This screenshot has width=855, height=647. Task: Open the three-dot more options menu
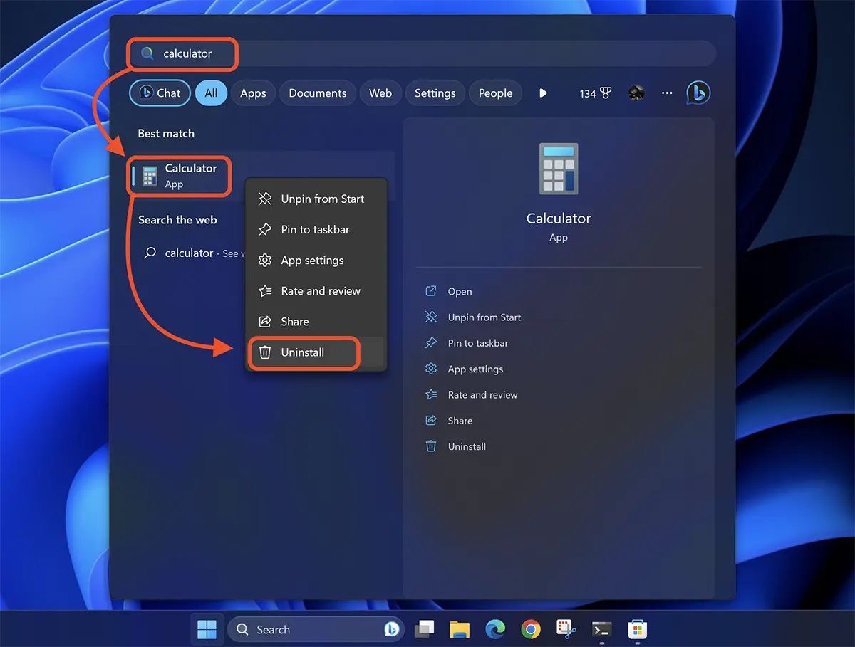(667, 93)
